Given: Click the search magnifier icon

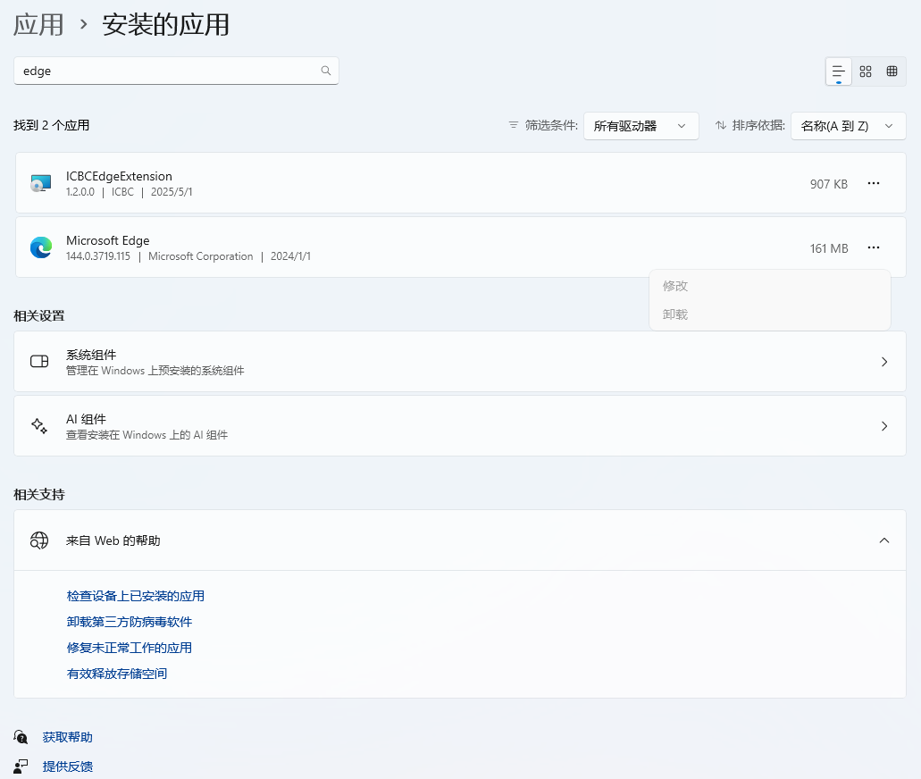Looking at the screenshot, I should point(326,71).
